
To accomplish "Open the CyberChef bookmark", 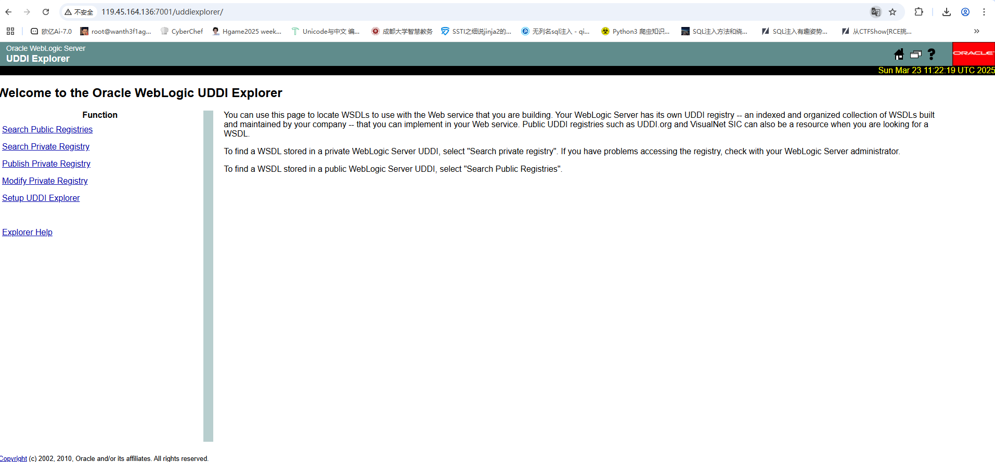I will tap(182, 31).
